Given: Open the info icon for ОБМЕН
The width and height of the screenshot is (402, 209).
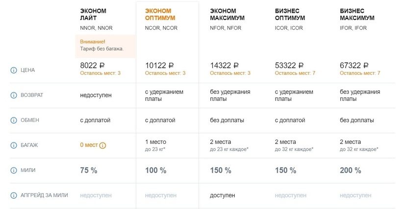Looking at the screenshot, I should [x=13, y=120].
